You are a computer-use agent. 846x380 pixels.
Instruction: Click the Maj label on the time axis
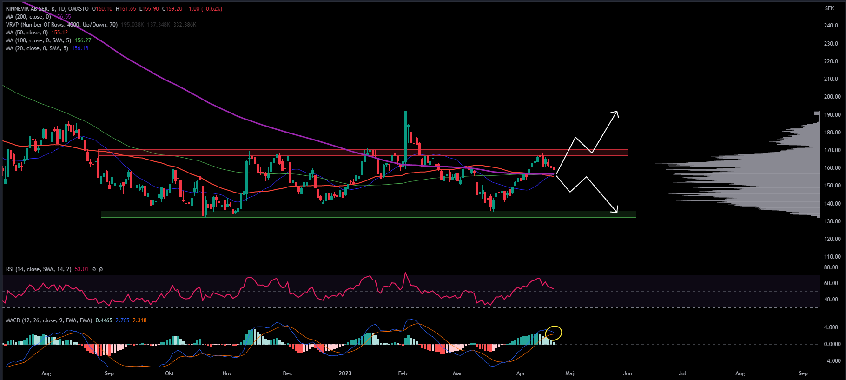[569, 373]
